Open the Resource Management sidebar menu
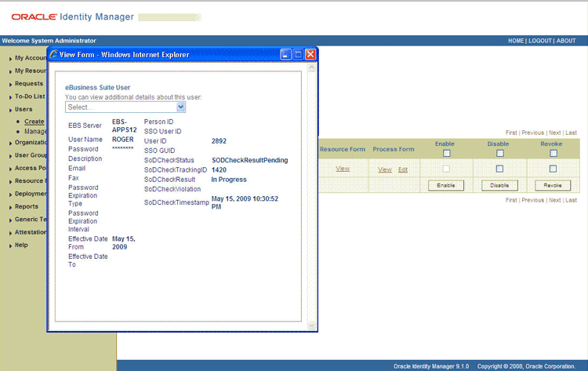Viewport: 588px width, 371px height. point(31,181)
